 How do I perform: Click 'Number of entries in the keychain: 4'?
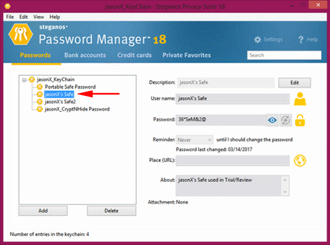pos(49,234)
